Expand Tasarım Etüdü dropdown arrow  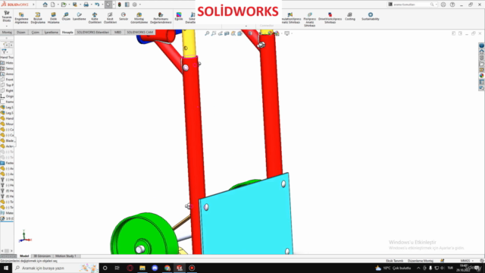[7, 26]
